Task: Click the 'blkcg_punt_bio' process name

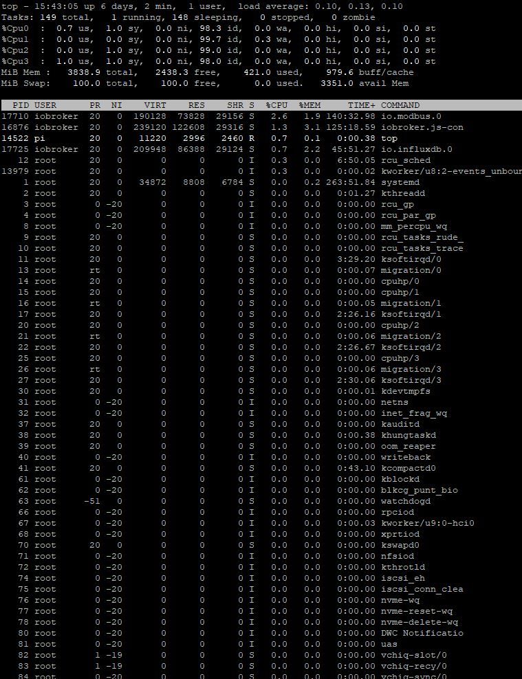Action: click(x=420, y=490)
